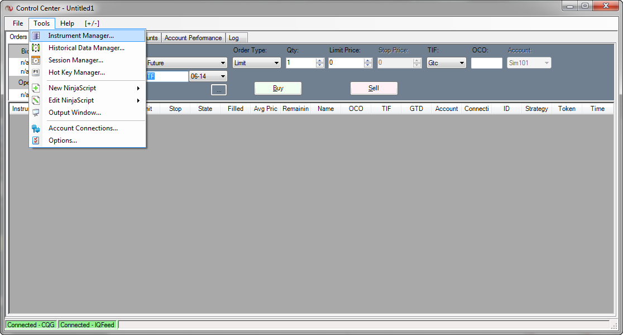The height and width of the screenshot is (335, 623).
Task: Click the Edit NinjaScript pencil icon
Action: (x=36, y=100)
